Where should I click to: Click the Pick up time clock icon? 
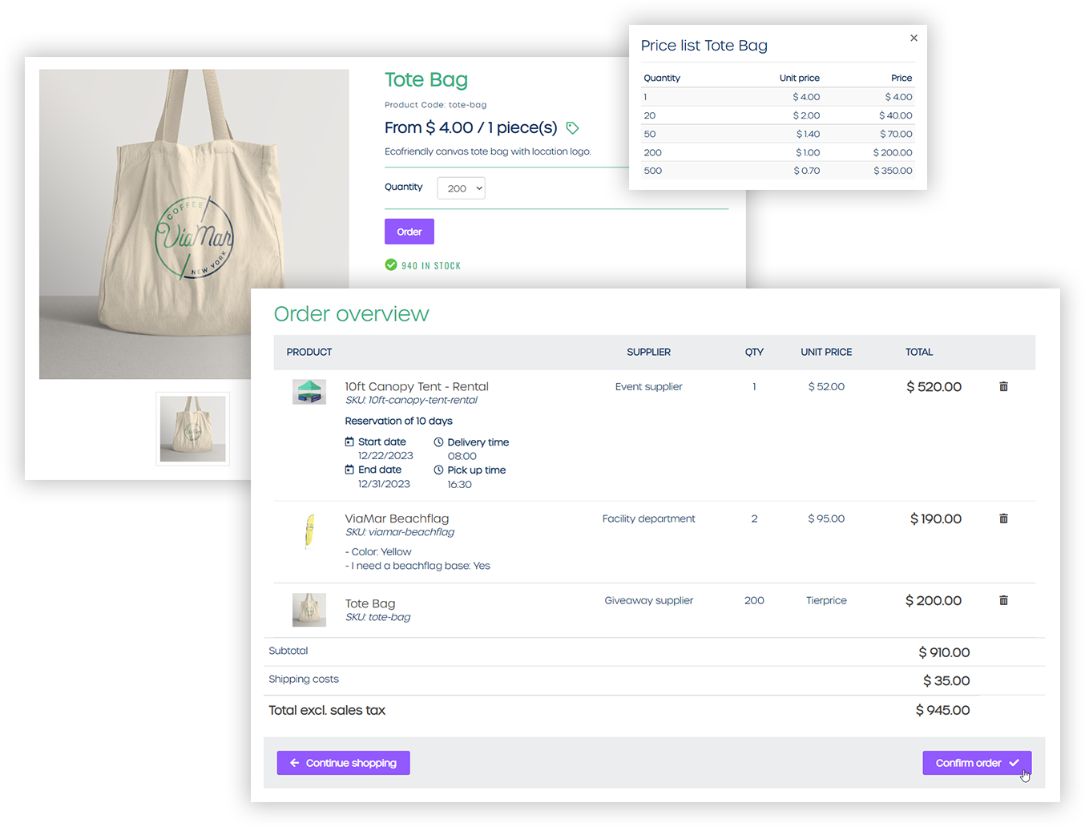click(x=438, y=470)
